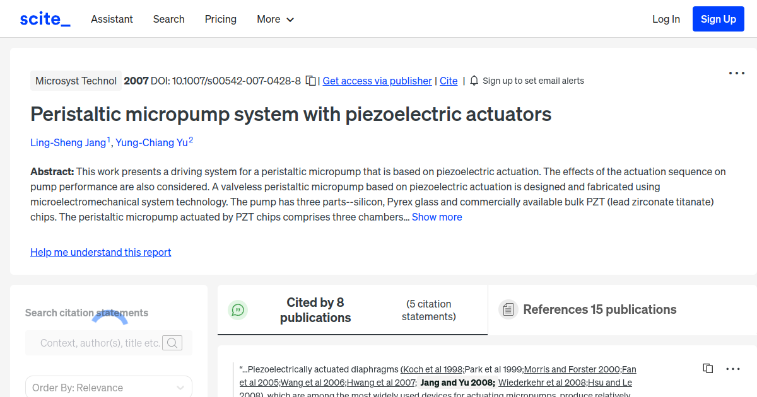Click the copy DOI icon
This screenshot has height=397, width=757.
click(310, 81)
